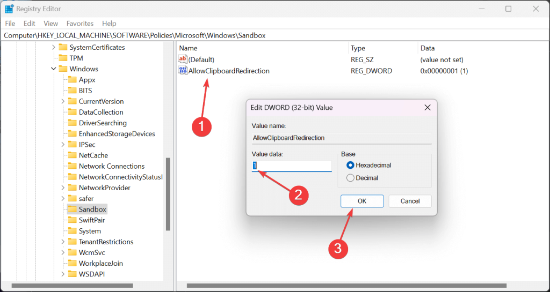
Task: Click the WorkplaceJoin folder icon
Action: tap(73, 263)
